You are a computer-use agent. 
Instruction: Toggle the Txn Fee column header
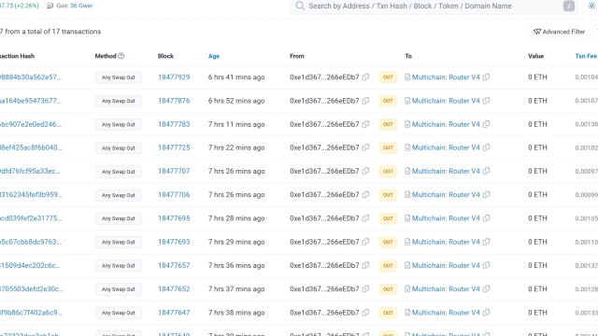(586, 56)
